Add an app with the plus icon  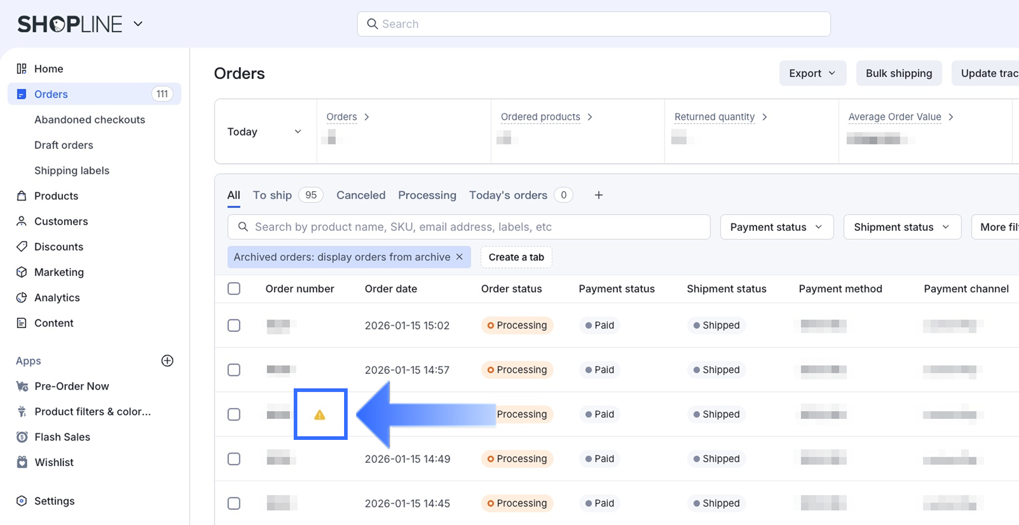(167, 361)
